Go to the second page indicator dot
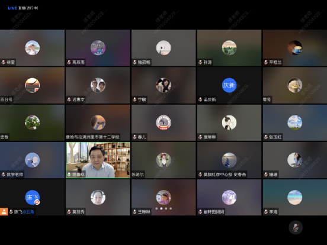The image size is (327, 245). coord(161,208)
